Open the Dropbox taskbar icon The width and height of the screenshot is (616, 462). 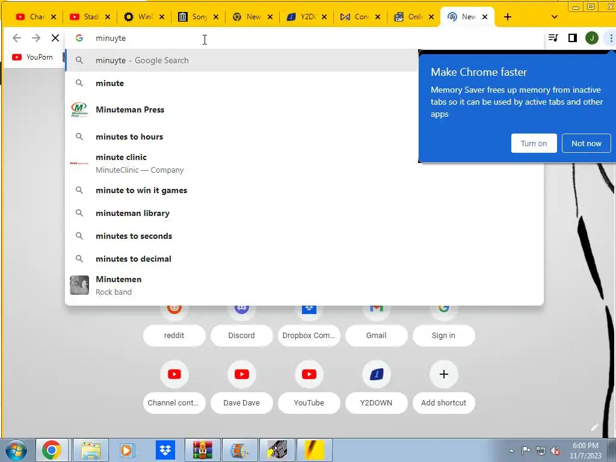[x=165, y=450]
